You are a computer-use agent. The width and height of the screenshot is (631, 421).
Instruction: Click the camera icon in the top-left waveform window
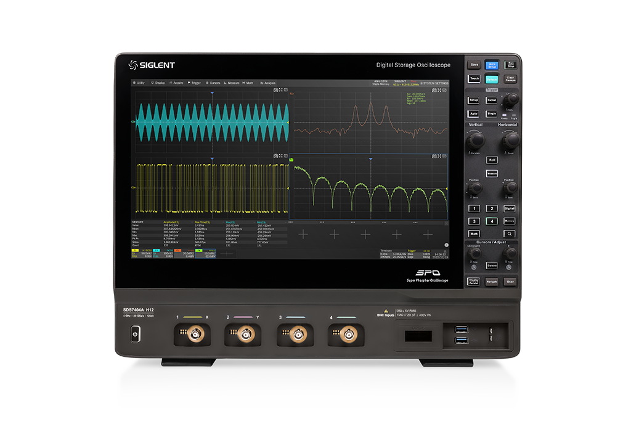click(x=276, y=90)
